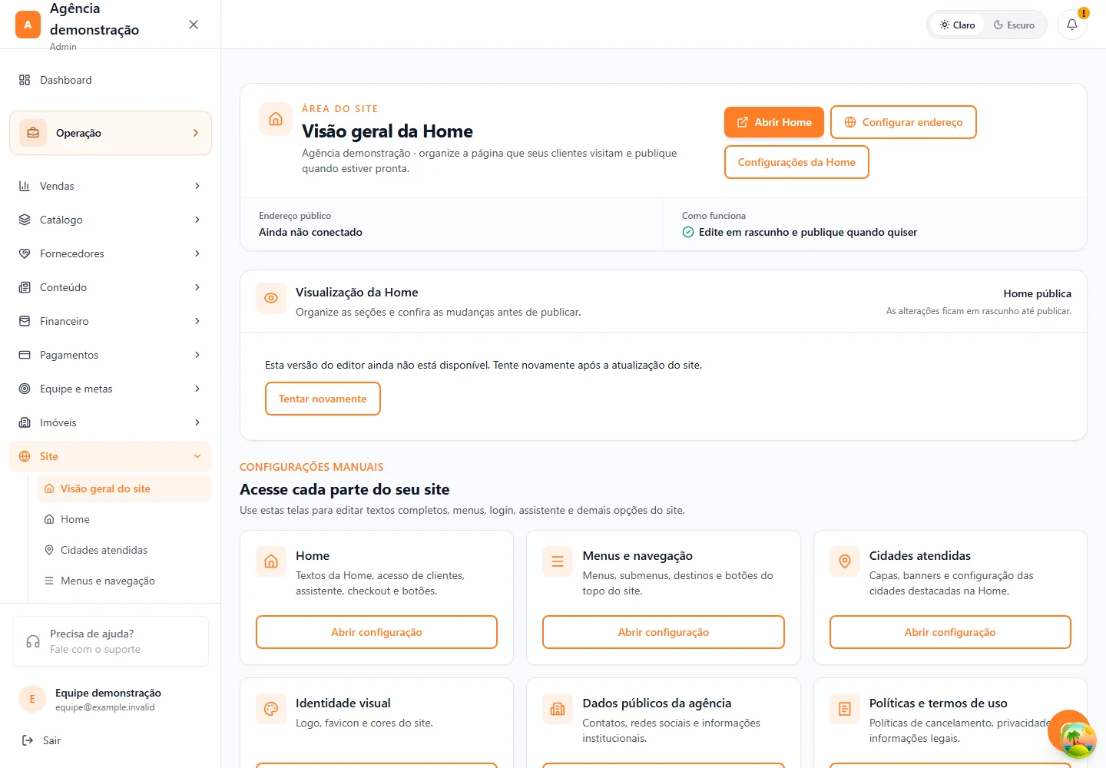This screenshot has height=768, width=1106.
Task: Select Visão geral do site submenu item
Action: 124,488
